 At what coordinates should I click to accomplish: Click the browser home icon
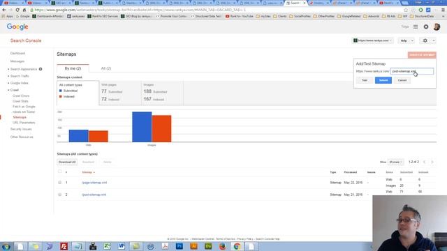click(24, 10)
